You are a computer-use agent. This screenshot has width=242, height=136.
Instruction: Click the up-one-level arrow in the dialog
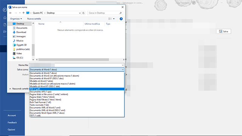23,13
